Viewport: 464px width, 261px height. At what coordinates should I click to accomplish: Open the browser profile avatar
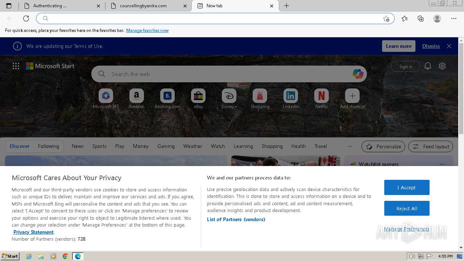tap(437, 18)
